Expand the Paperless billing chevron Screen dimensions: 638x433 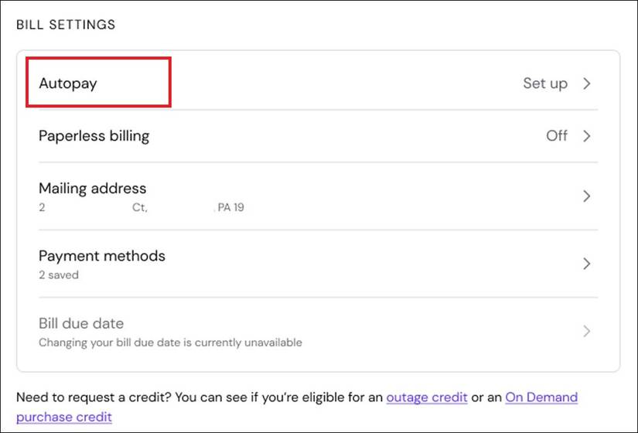(x=586, y=136)
